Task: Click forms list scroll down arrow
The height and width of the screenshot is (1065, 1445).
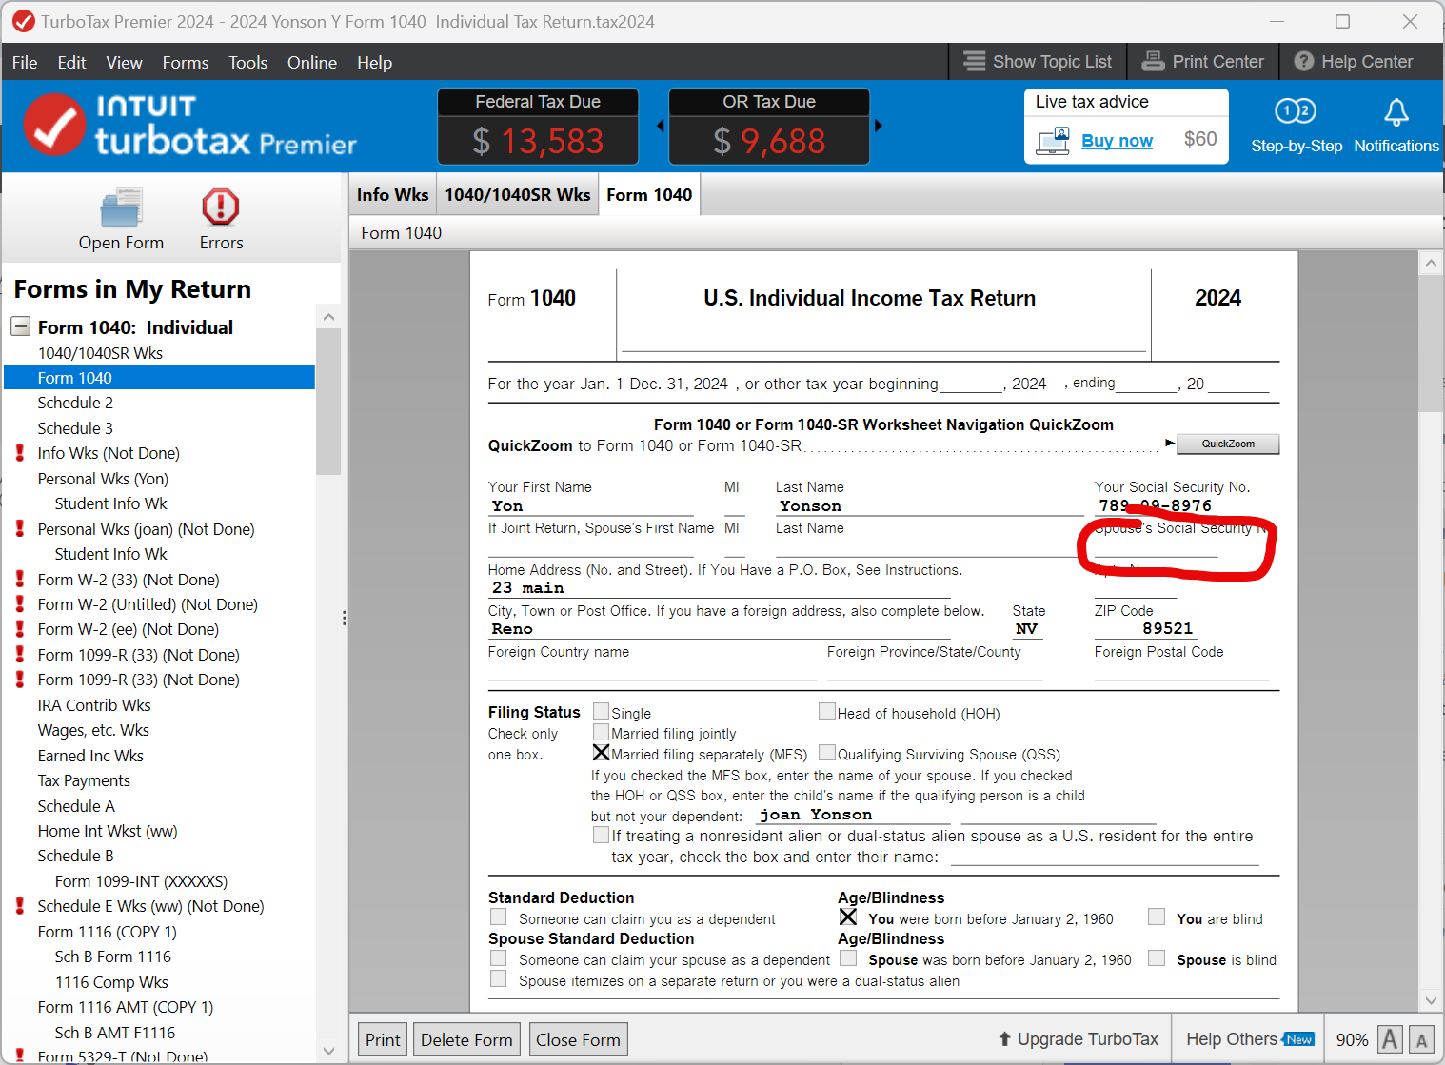Action: pos(328,1051)
